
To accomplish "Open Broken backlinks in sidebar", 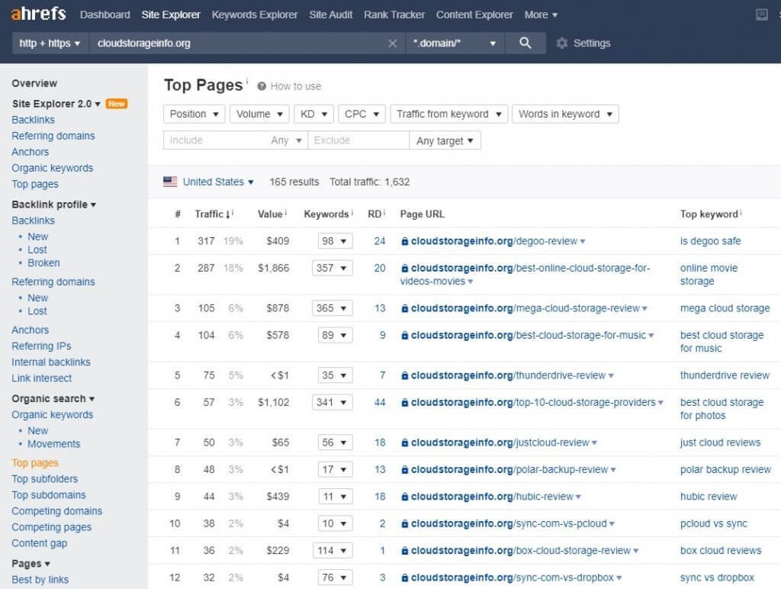I will click(43, 263).
